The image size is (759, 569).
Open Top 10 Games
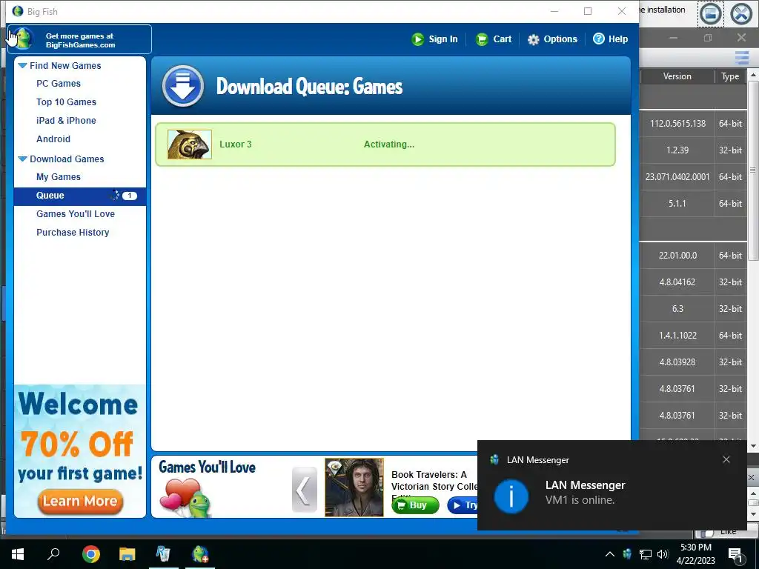coord(66,102)
